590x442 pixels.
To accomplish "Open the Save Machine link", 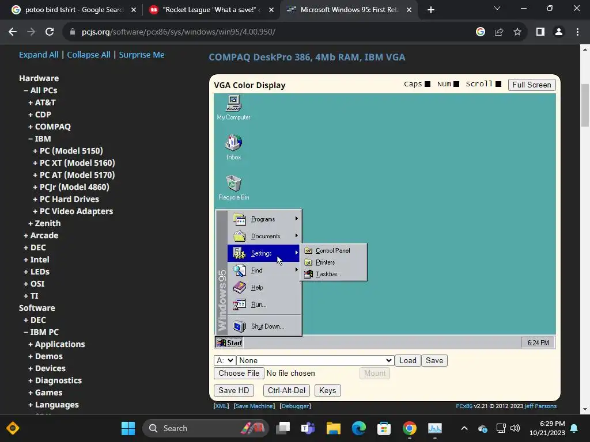I will click(254, 406).
